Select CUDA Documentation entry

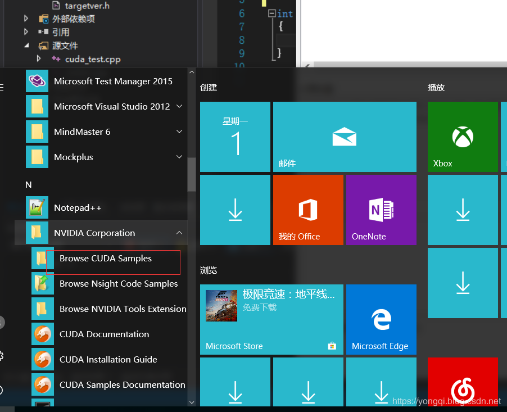click(109, 334)
